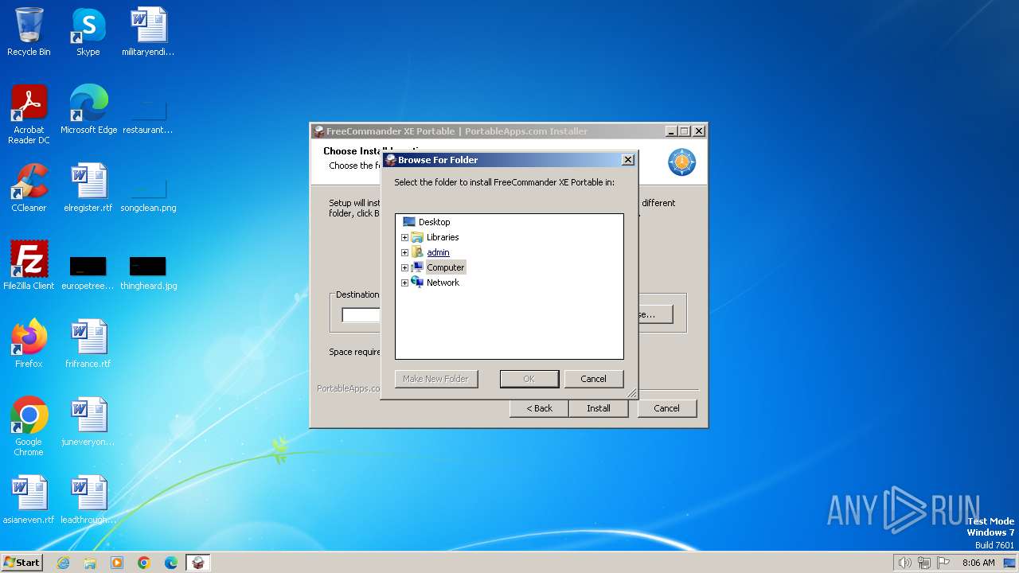The image size is (1019, 573).
Task: Select Desktop in the folder tree
Action: pyautogui.click(x=434, y=222)
